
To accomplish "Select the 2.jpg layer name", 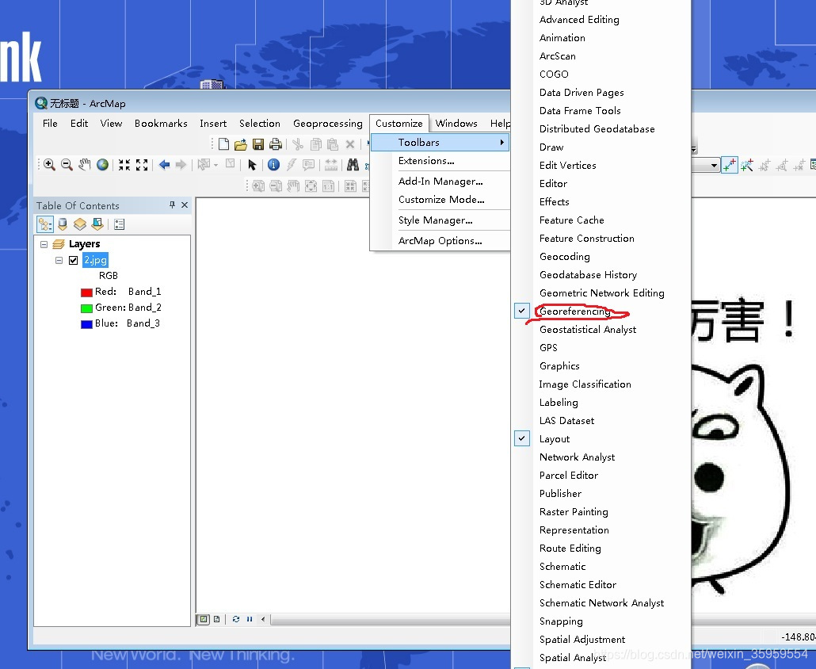I will [95, 260].
